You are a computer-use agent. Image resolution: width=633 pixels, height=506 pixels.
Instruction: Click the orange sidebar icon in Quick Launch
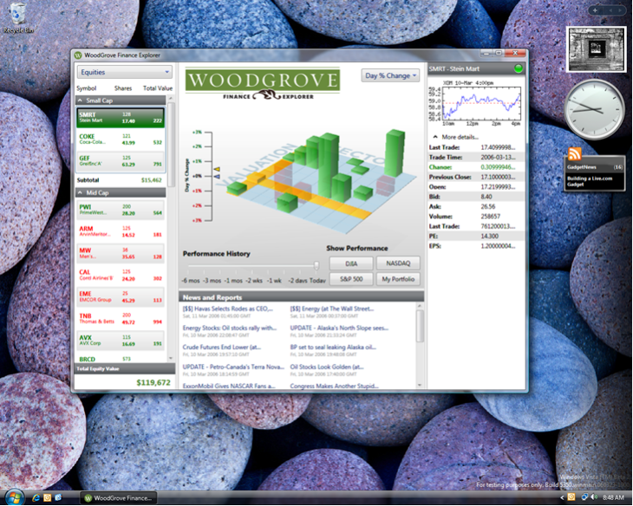coord(47,498)
